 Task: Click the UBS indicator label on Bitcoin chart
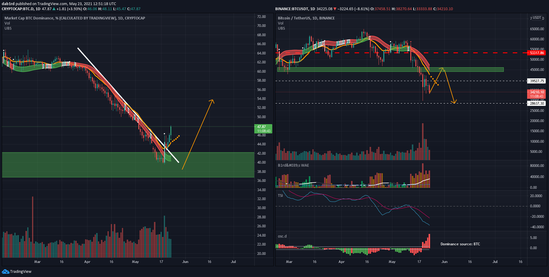click(282, 28)
